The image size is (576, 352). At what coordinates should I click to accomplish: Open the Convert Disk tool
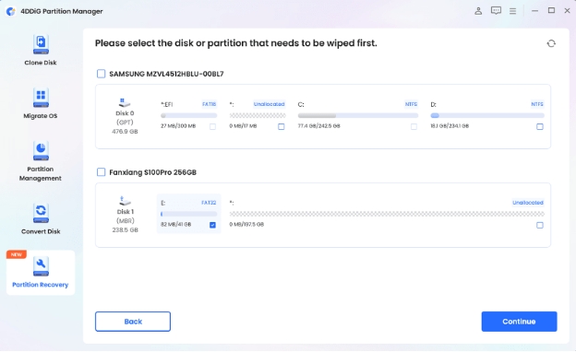(41, 219)
